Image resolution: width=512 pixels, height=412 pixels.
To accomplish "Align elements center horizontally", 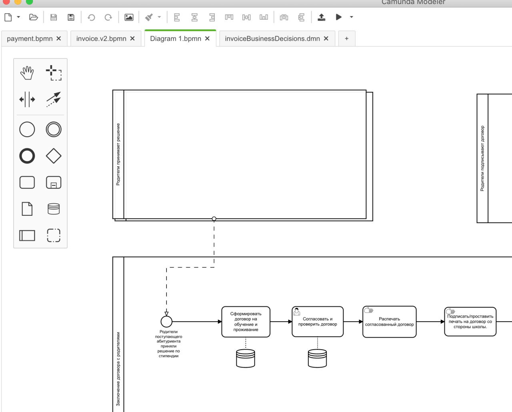I will click(194, 17).
